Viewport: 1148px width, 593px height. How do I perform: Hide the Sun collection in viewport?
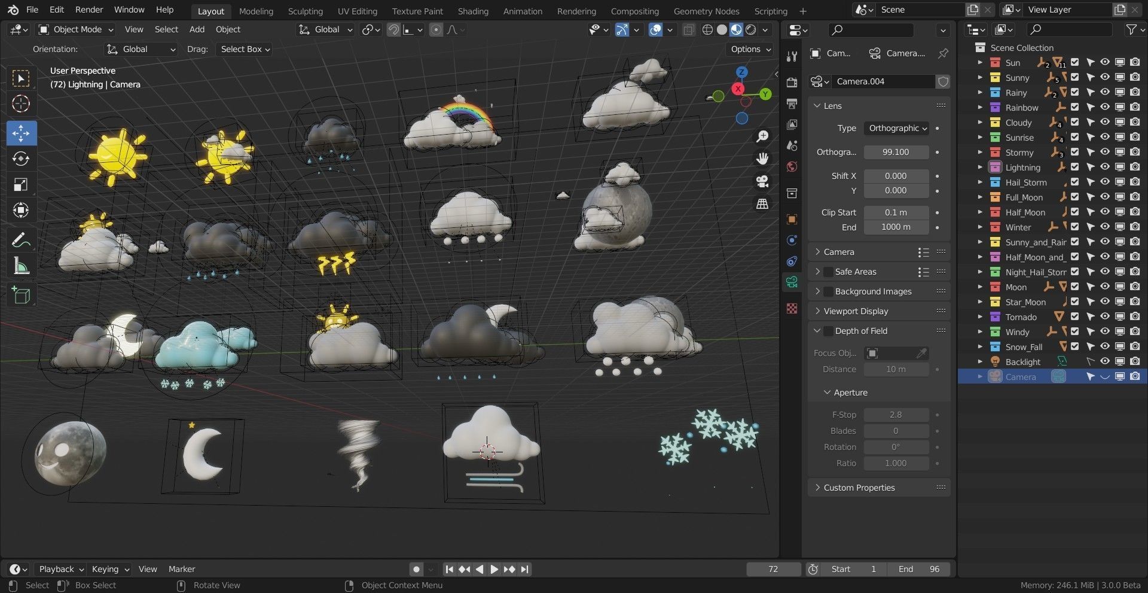point(1105,62)
